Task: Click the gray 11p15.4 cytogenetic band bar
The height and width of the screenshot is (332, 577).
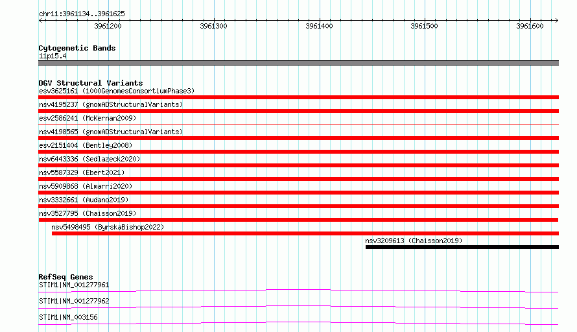Action: click(x=298, y=63)
